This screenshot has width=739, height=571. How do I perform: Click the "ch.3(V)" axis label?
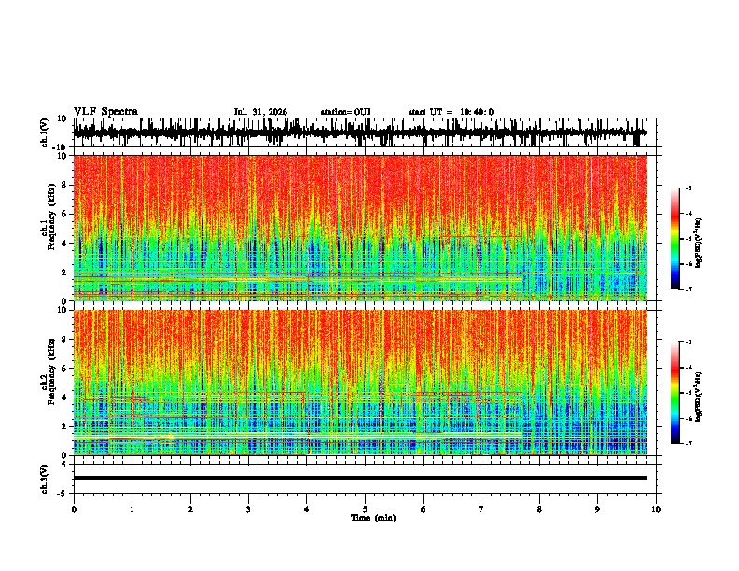(x=45, y=479)
